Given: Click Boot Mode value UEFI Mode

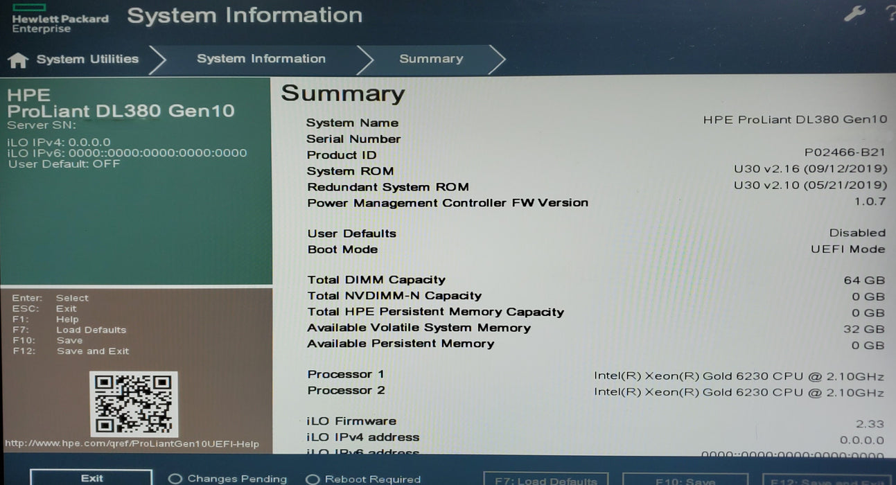Looking at the screenshot, I should click(848, 249).
